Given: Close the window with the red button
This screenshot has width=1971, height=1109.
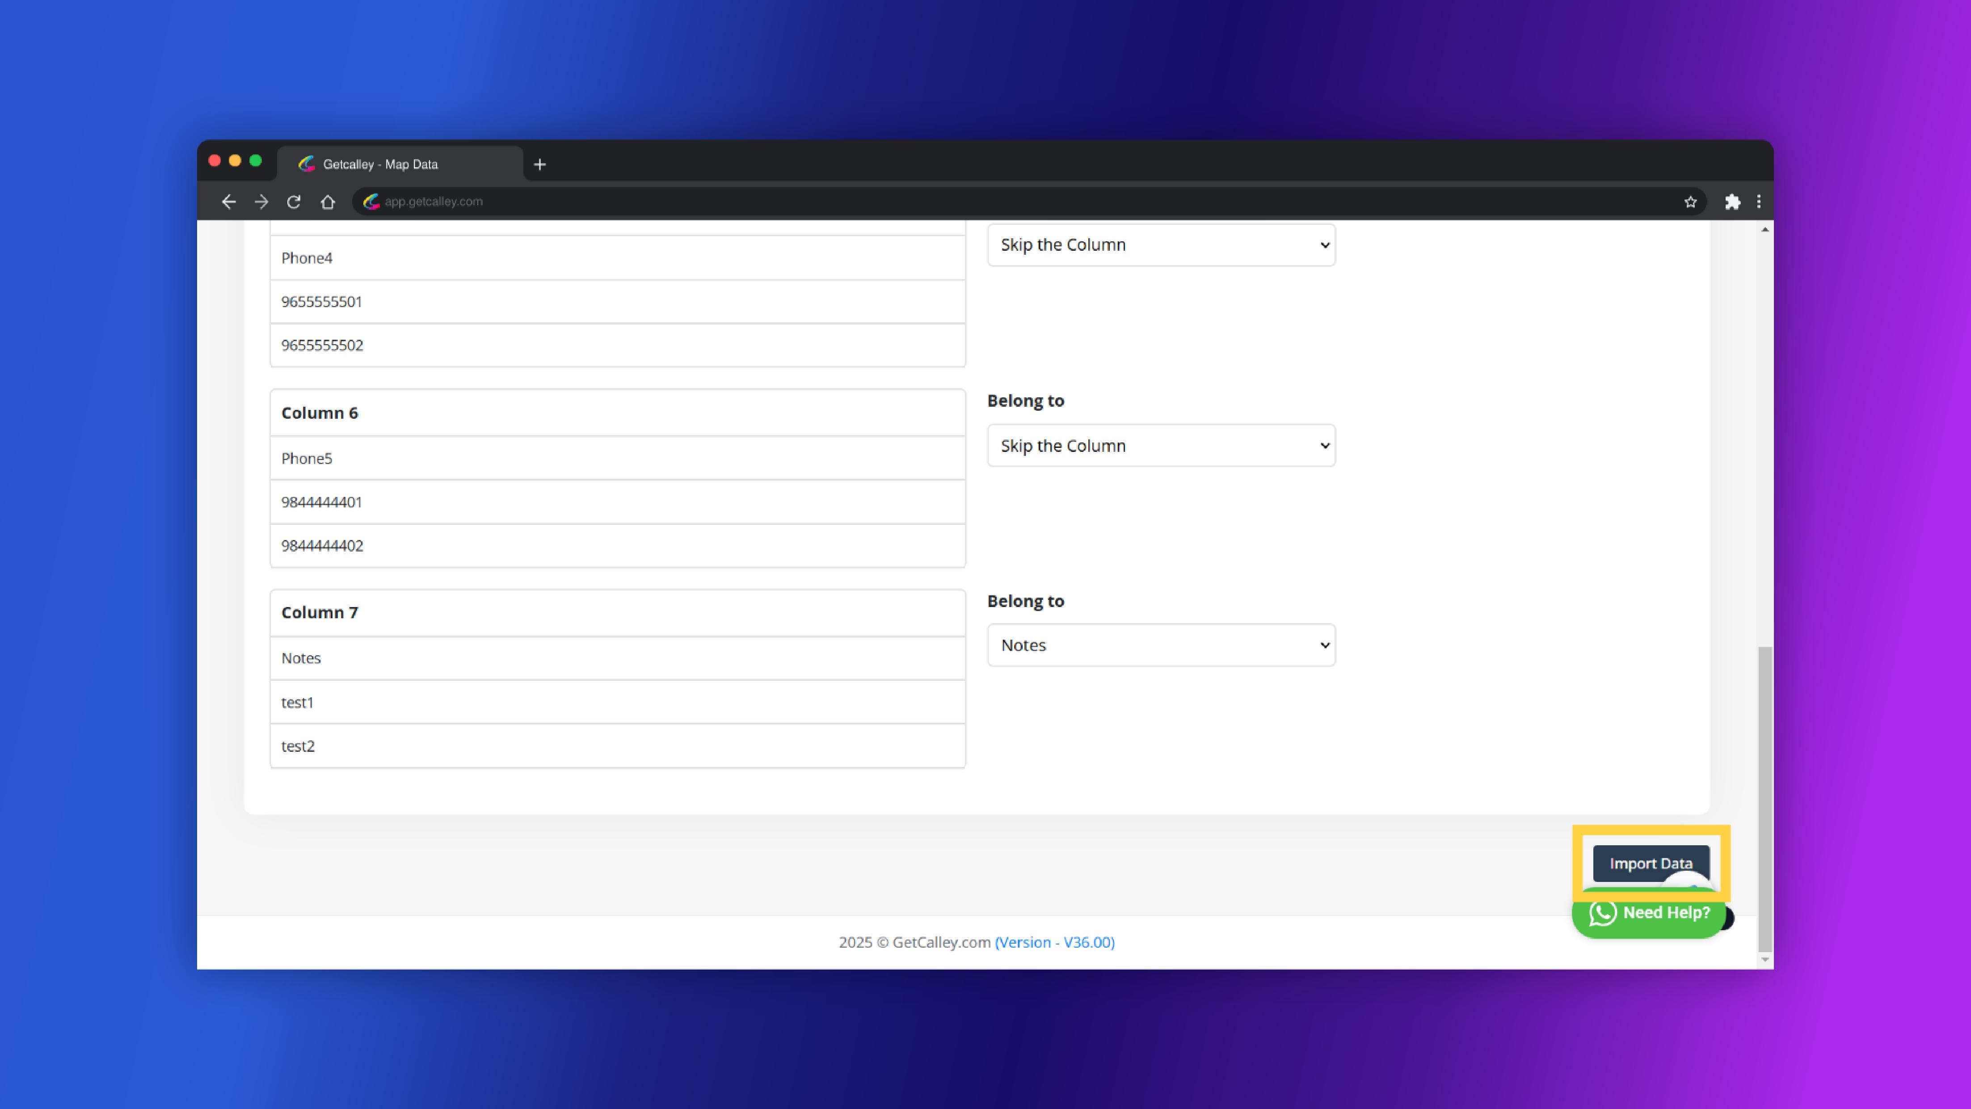Looking at the screenshot, I should [215, 161].
